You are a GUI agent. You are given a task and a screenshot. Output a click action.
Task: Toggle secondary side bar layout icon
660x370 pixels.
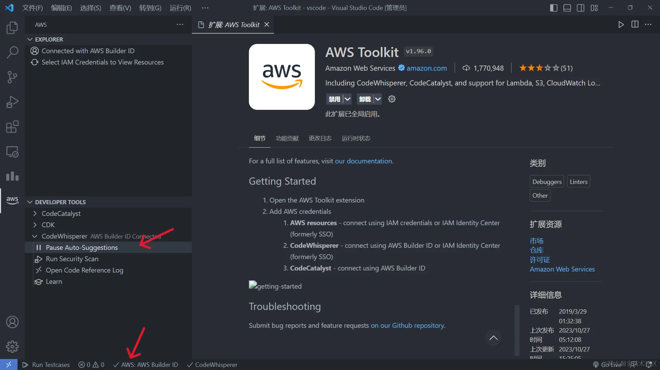pyautogui.click(x=581, y=8)
